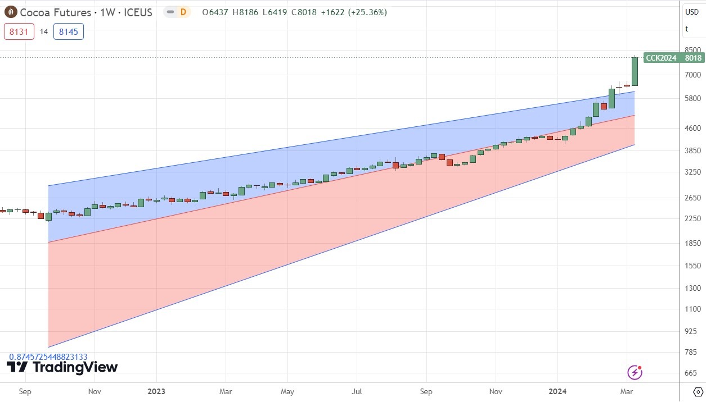Click the Mar label between 2023 and May
Screen dimensions: 706x402
[226, 391]
